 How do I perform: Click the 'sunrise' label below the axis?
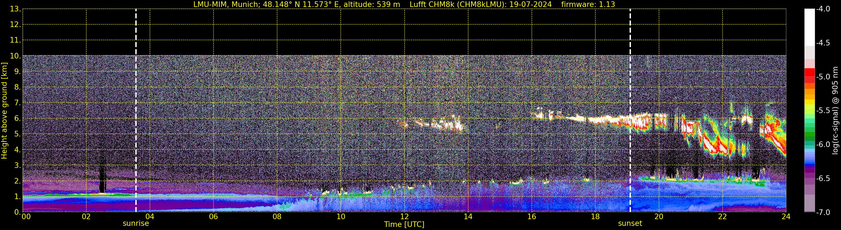pos(136,224)
